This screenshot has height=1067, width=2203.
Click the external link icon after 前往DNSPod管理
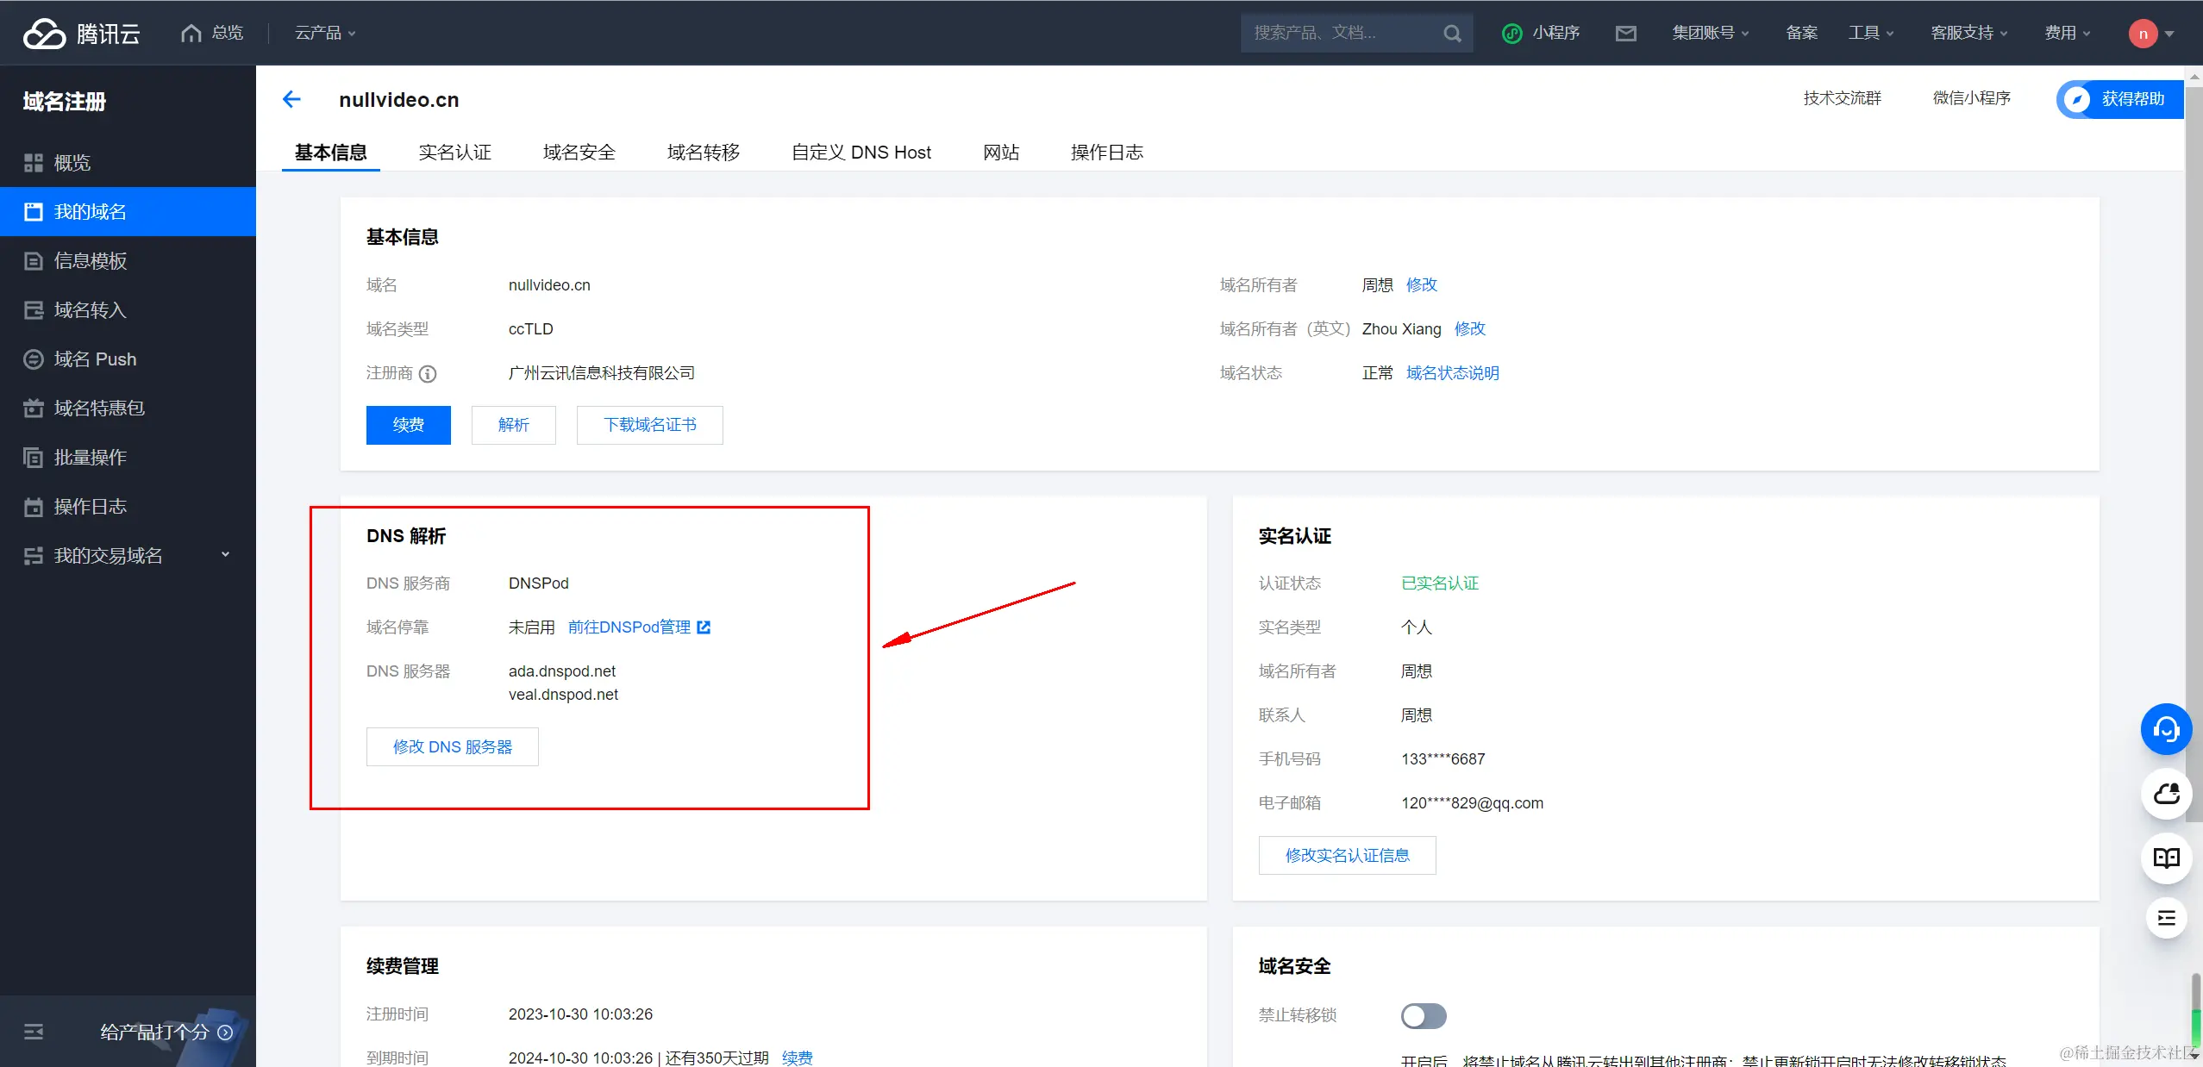point(704,627)
